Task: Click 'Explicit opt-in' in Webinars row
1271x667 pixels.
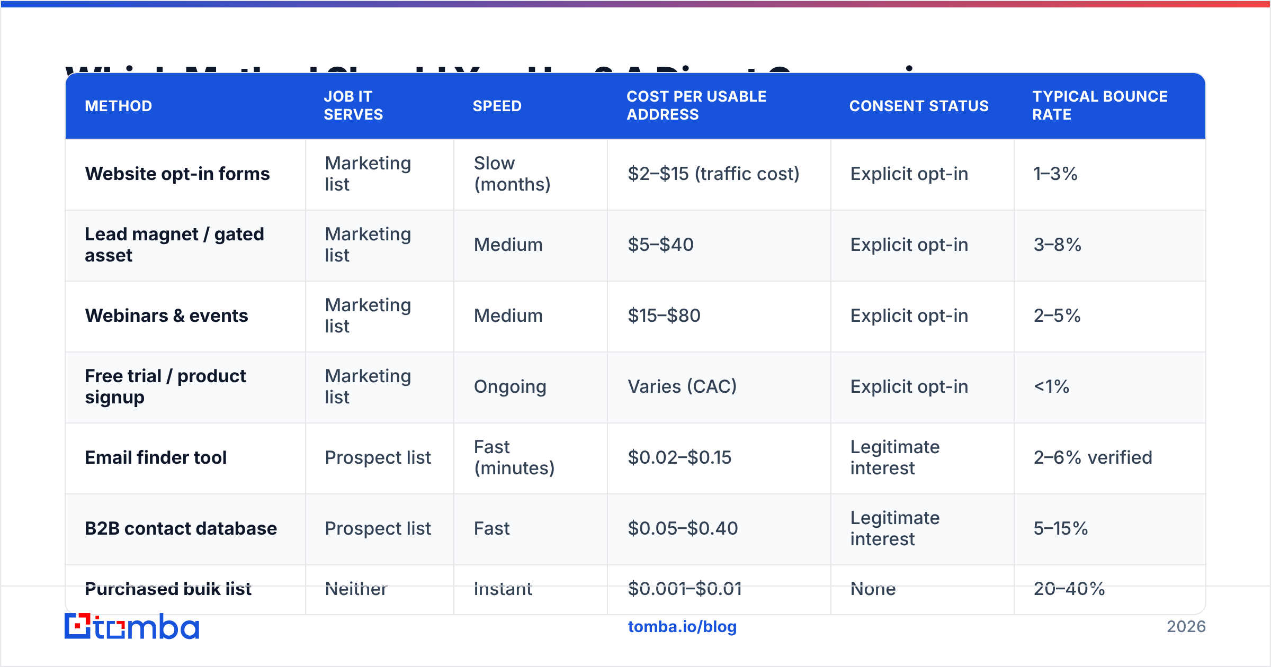Action: pyautogui.click(x=909, y=316)
